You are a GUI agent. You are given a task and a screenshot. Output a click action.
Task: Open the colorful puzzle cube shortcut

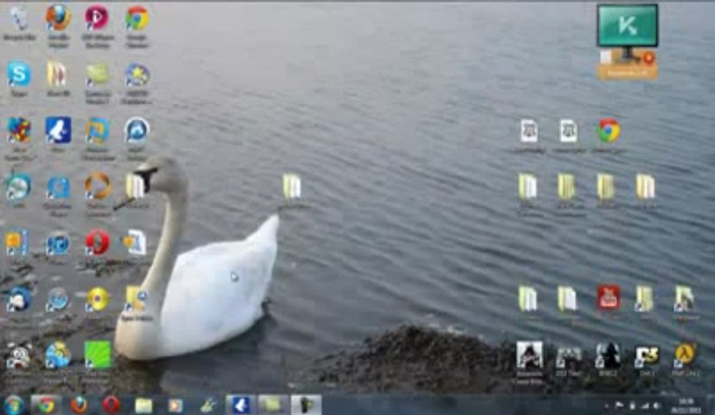(x=19, y=130)
